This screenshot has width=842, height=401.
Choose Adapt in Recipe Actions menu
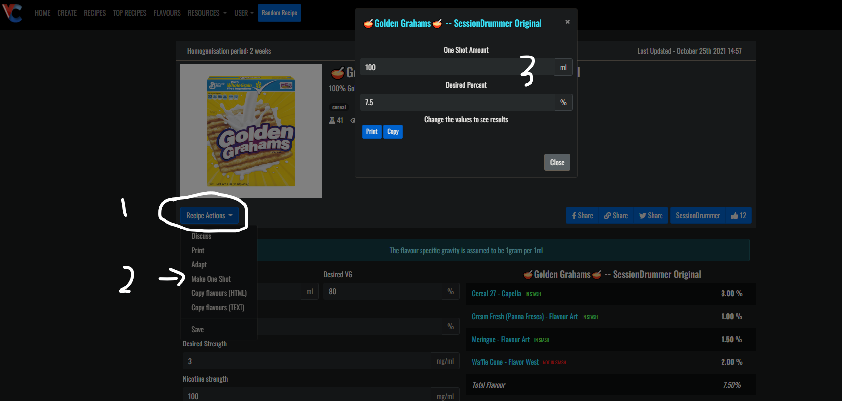point(199,264)
